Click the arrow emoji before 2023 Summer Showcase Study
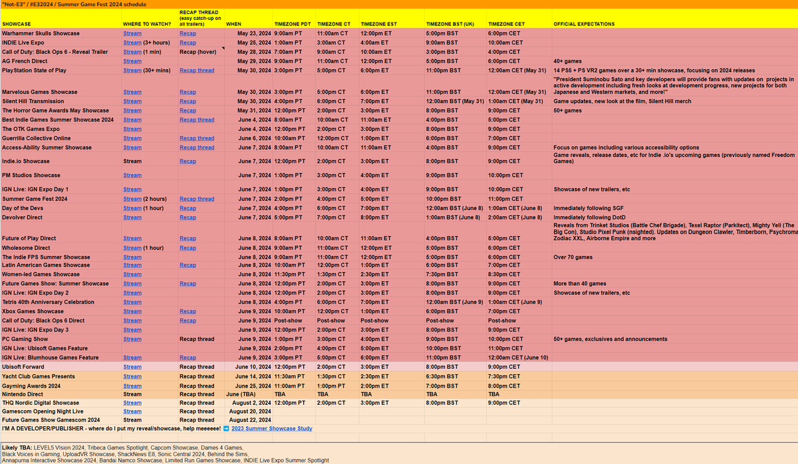The width and height of the screenshot is (798, 464). (x=226, y=429)
